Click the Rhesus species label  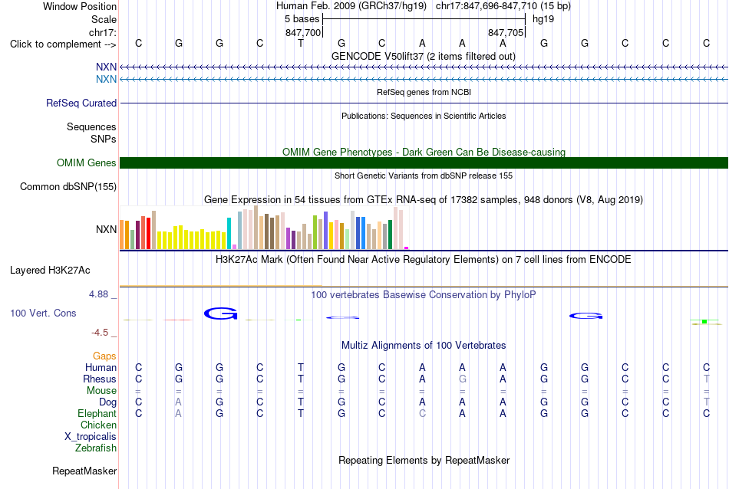point(100,379)
